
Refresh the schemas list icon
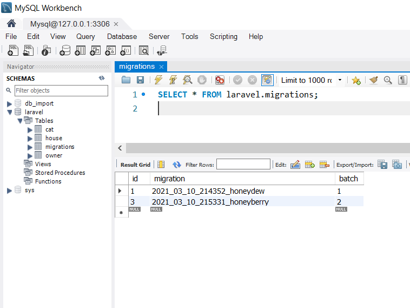coord(102,78)
